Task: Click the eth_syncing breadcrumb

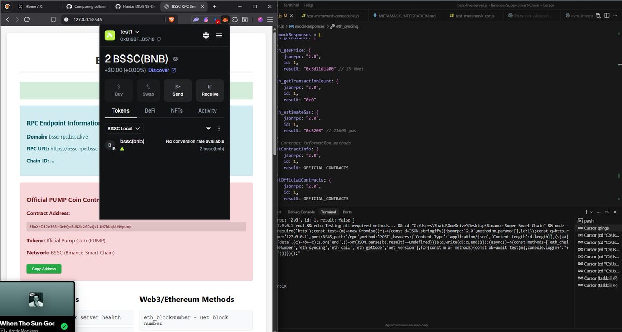Action: pos(346,26)
